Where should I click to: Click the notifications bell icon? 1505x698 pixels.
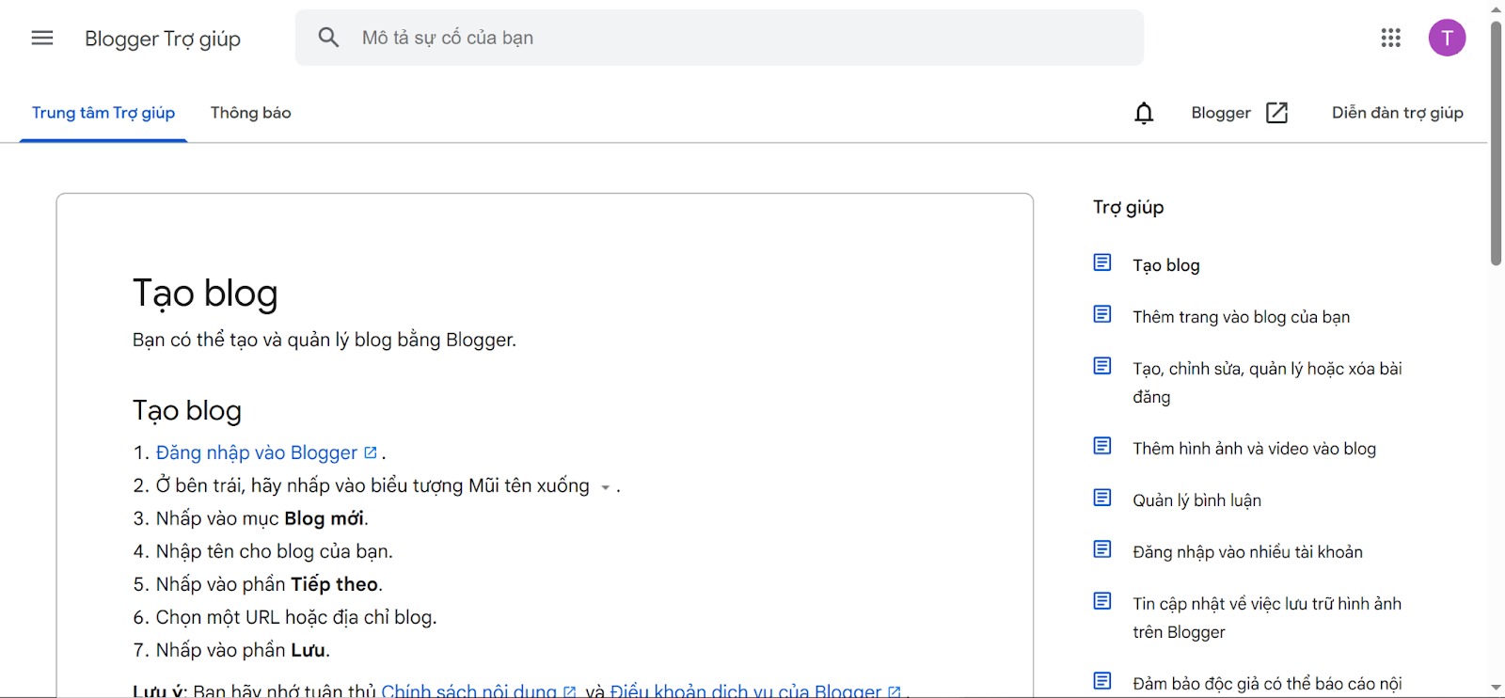(x=1144, y=113)
